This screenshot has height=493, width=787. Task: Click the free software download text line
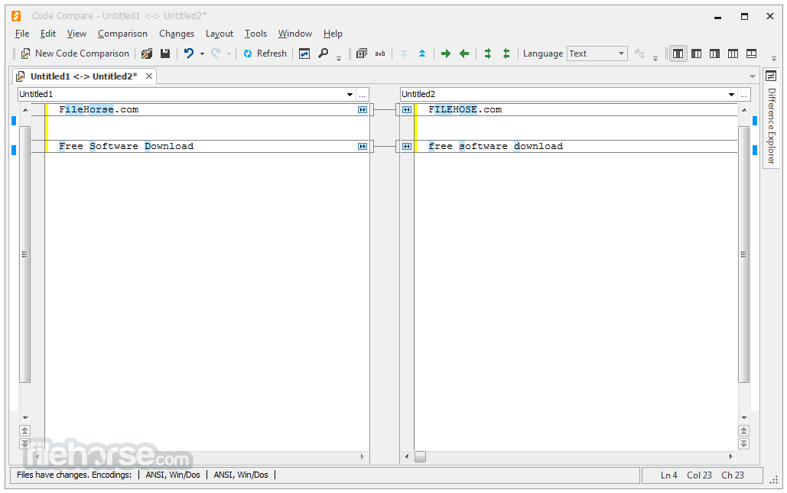point(496,147)
